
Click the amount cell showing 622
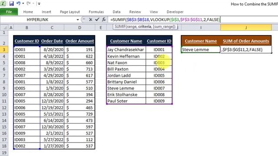pos(79,56)
